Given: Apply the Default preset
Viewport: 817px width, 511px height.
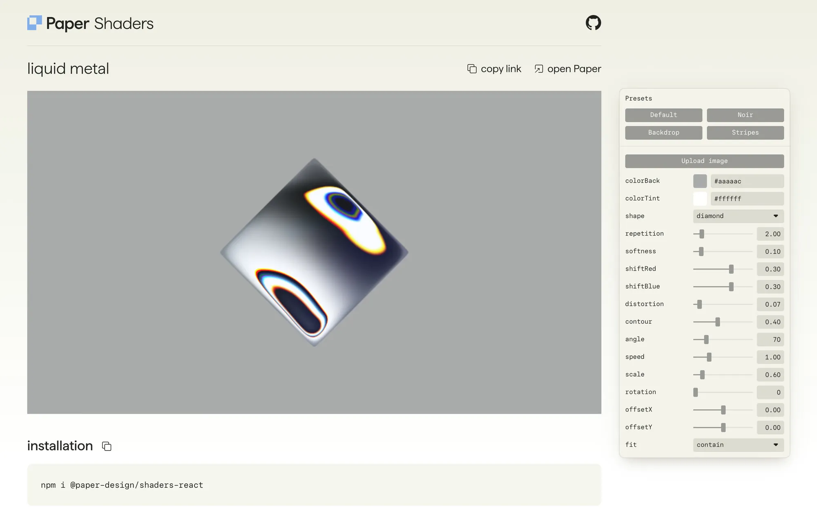Looking at the screenshot, I should [x=663, y=115].
